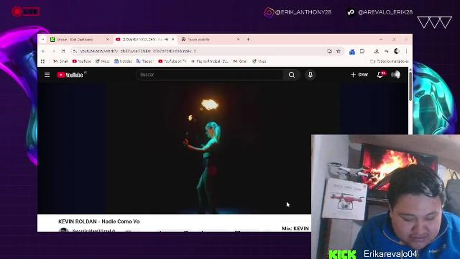The image size is (460, 259).
Task: Click the channel avatar below video title
Action: coord(63,230)
